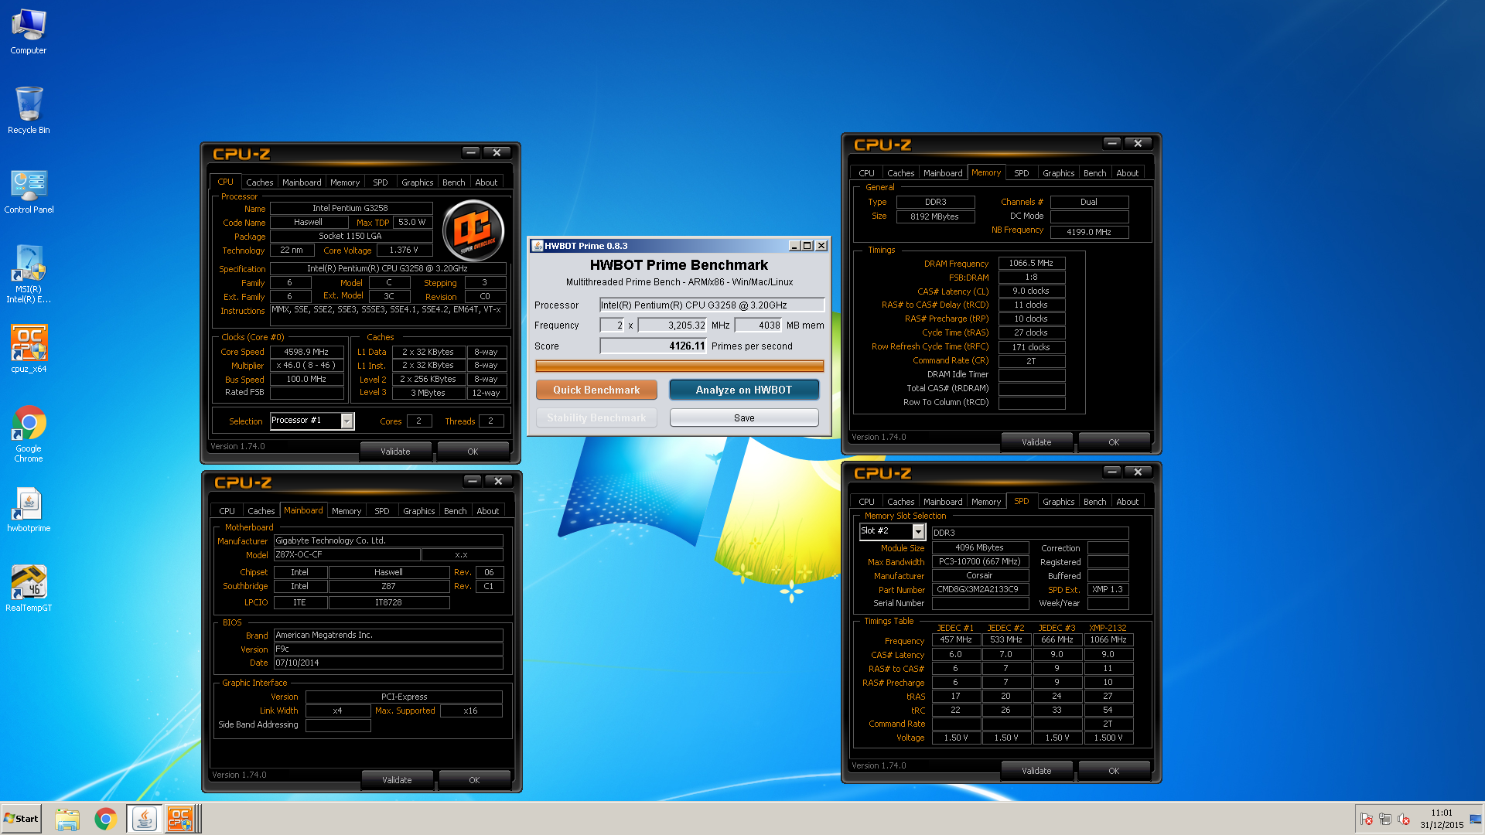Click Core Voltage value 1.376 V
Viewport: 1485px width, 835px height.
pos(403,250)
